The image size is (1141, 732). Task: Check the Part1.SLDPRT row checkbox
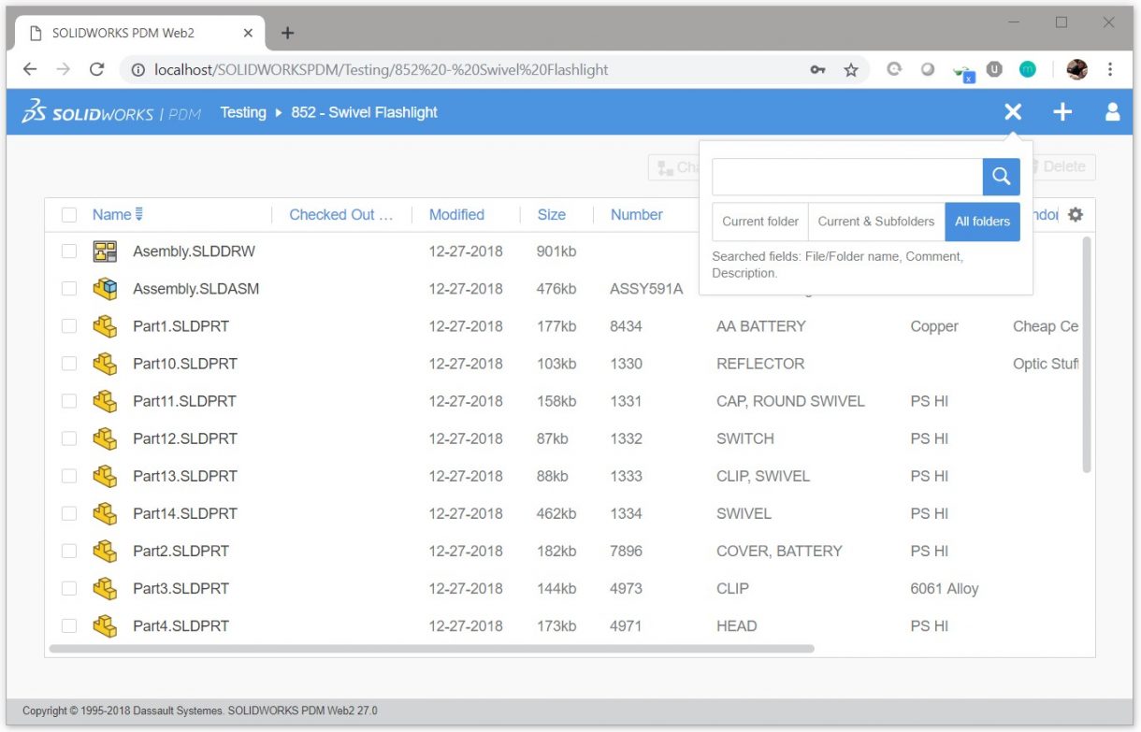click(69, 326)
